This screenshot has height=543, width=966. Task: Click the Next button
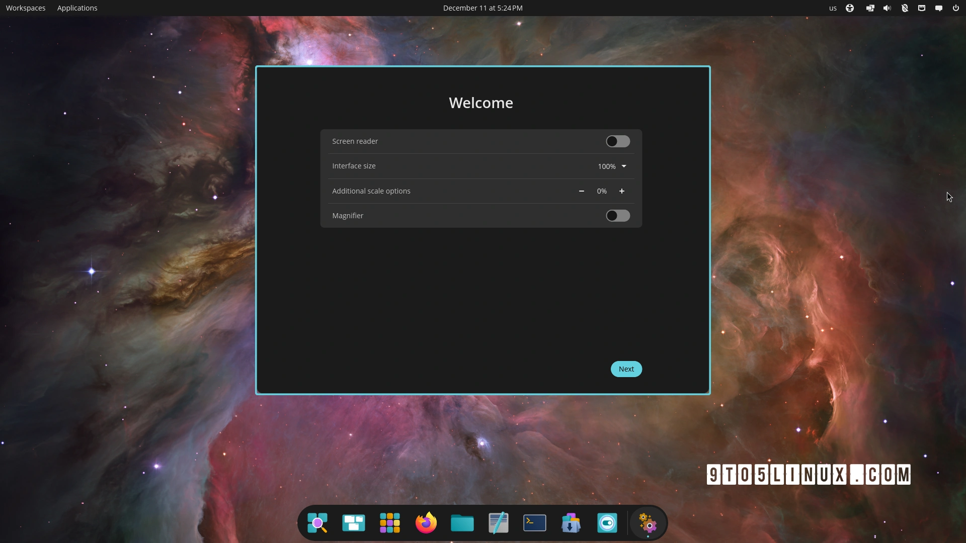pos(626,369)
